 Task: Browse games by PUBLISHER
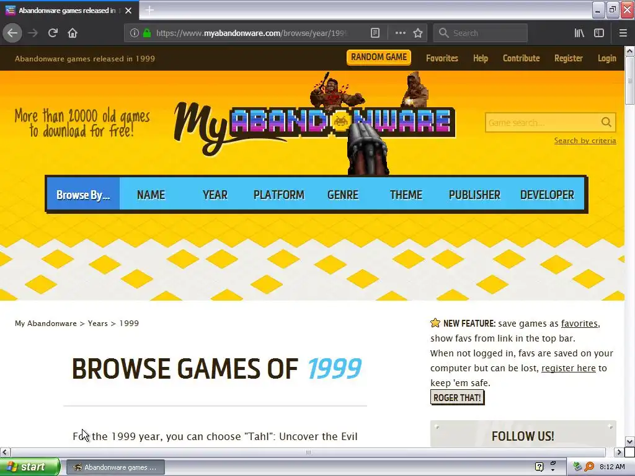tap(474, 195)
